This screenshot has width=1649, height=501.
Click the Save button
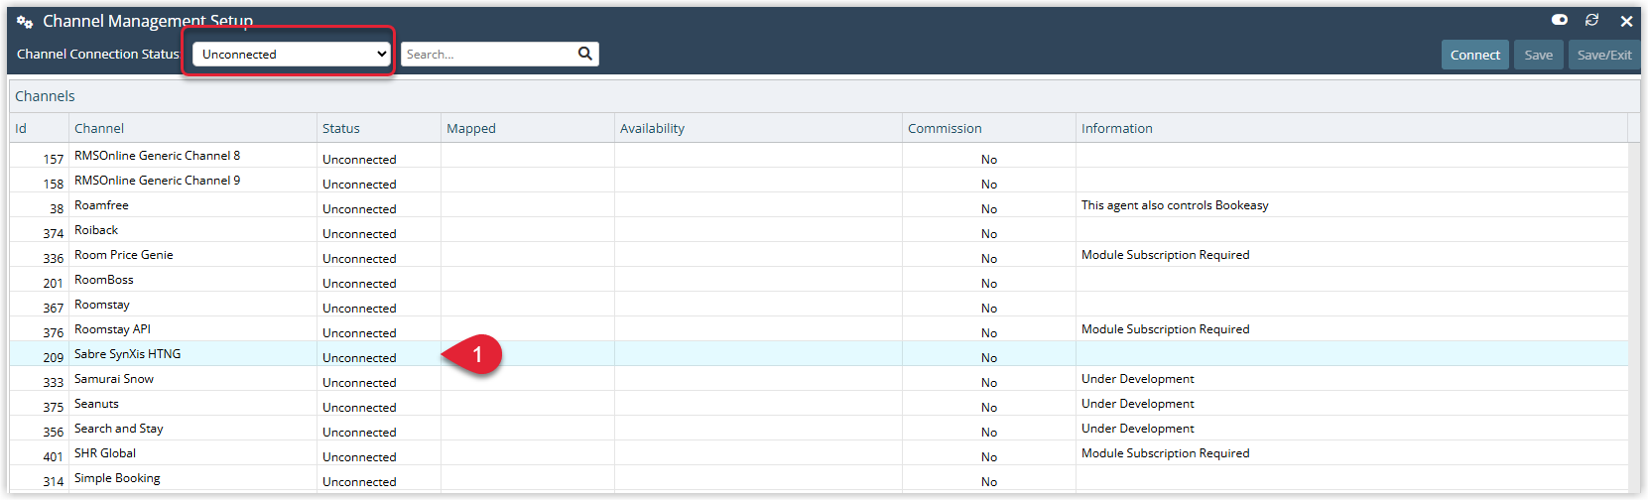coord(1539,55)
